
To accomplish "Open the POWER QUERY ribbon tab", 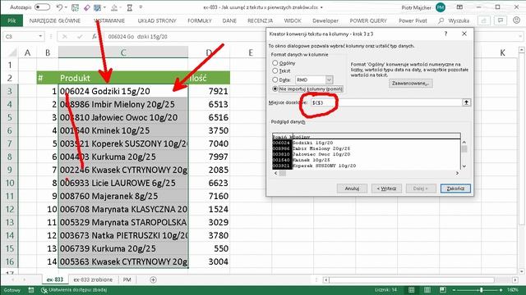I will click(x=368, y=20).
